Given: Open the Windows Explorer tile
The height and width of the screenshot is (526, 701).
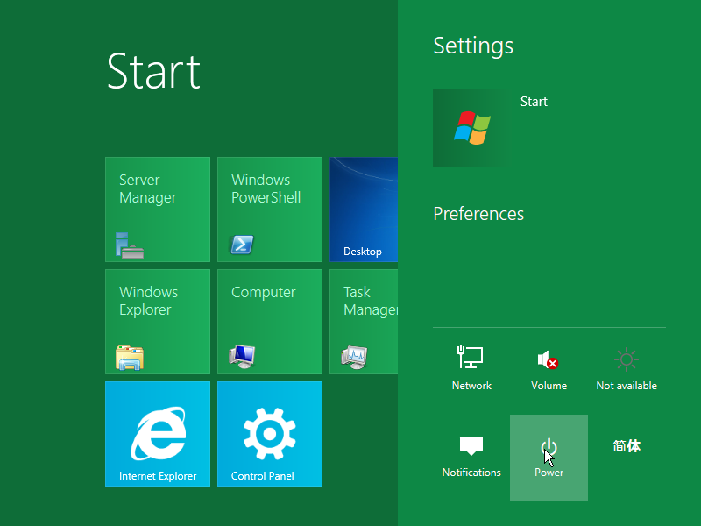Looking at the screenshot, I should pos(158,322).
